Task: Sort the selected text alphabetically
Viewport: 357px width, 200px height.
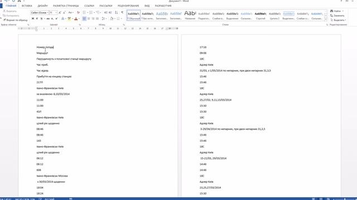Action: point(117,13)
